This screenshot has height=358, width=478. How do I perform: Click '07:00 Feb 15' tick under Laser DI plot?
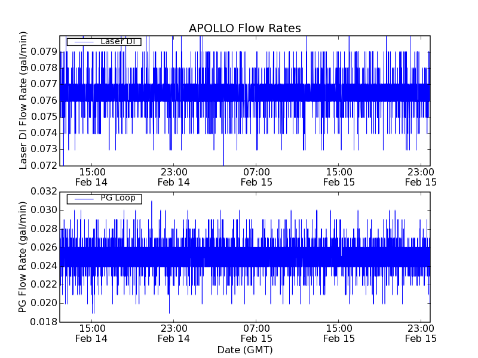pyautogui.click(x=256, y=177)
